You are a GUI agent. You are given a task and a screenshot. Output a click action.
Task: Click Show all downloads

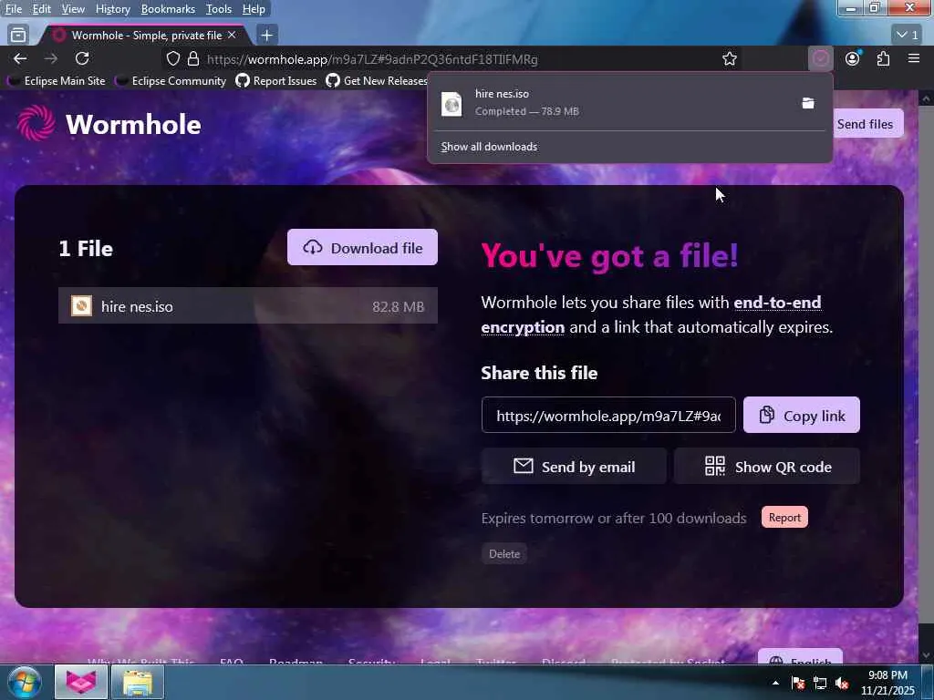pos(489,147)
